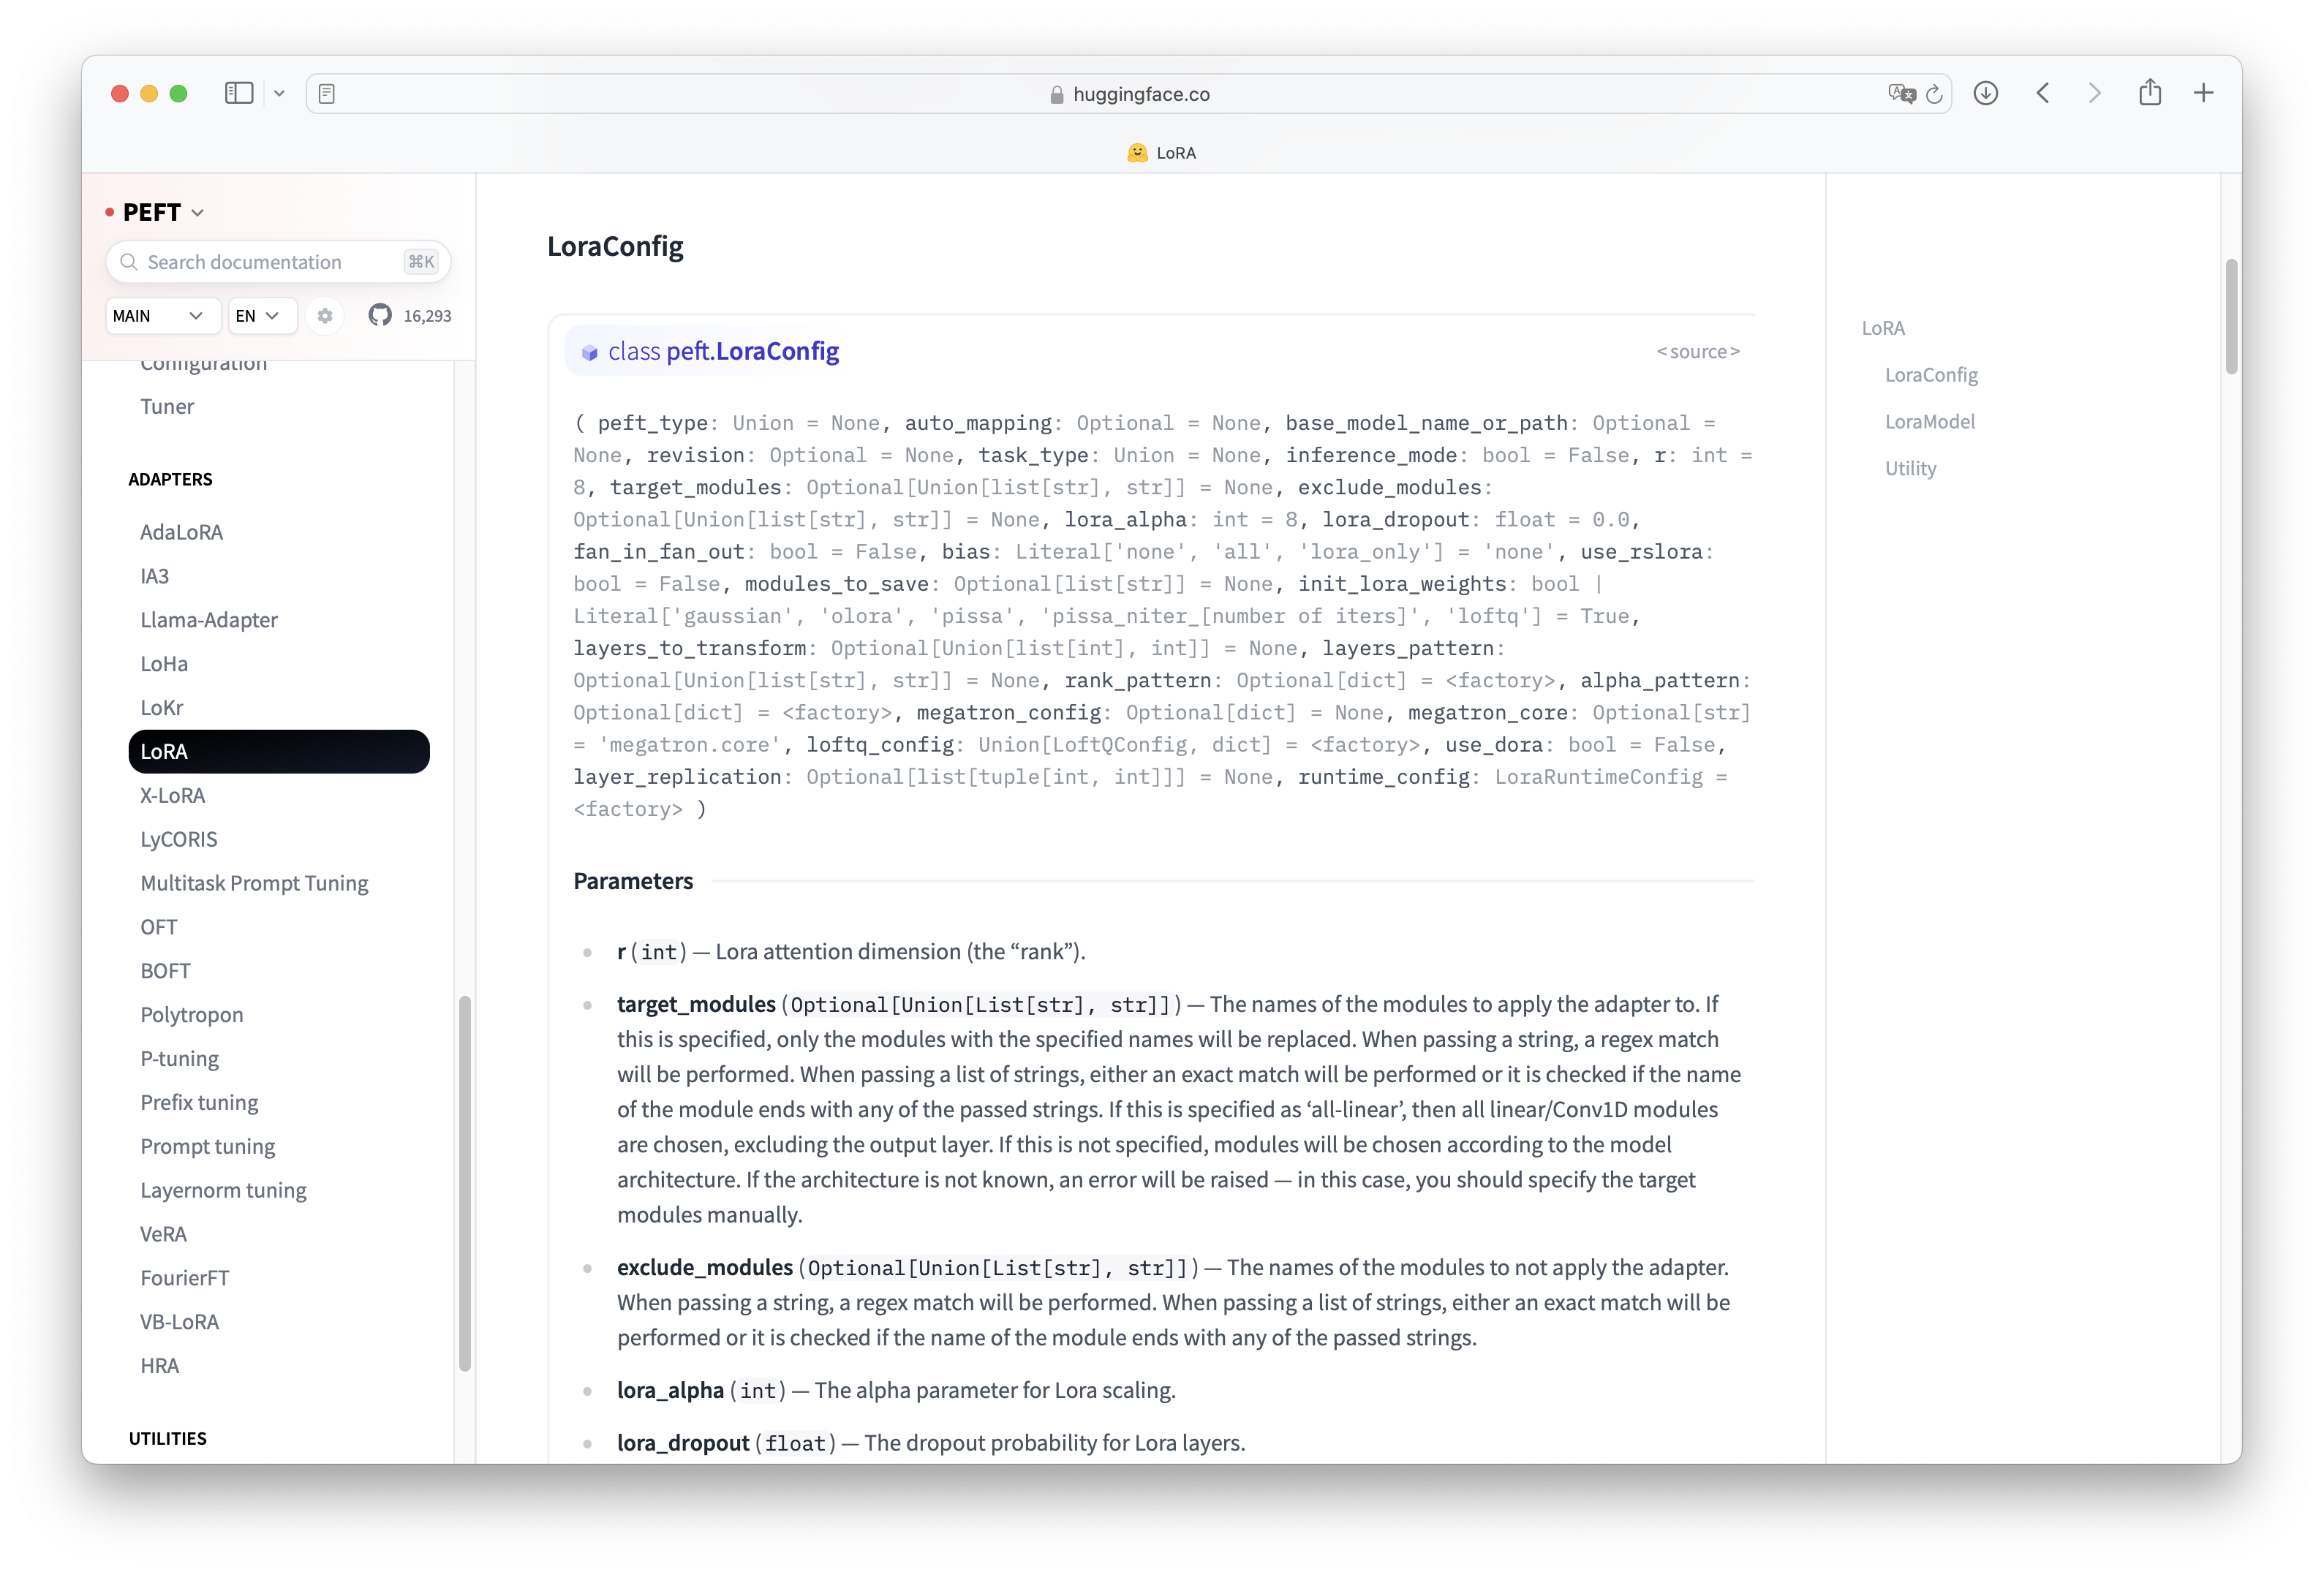Screen dimensions: 2324x1572
Task: Open the GitHub repository icon link
Action: (380, 316)
